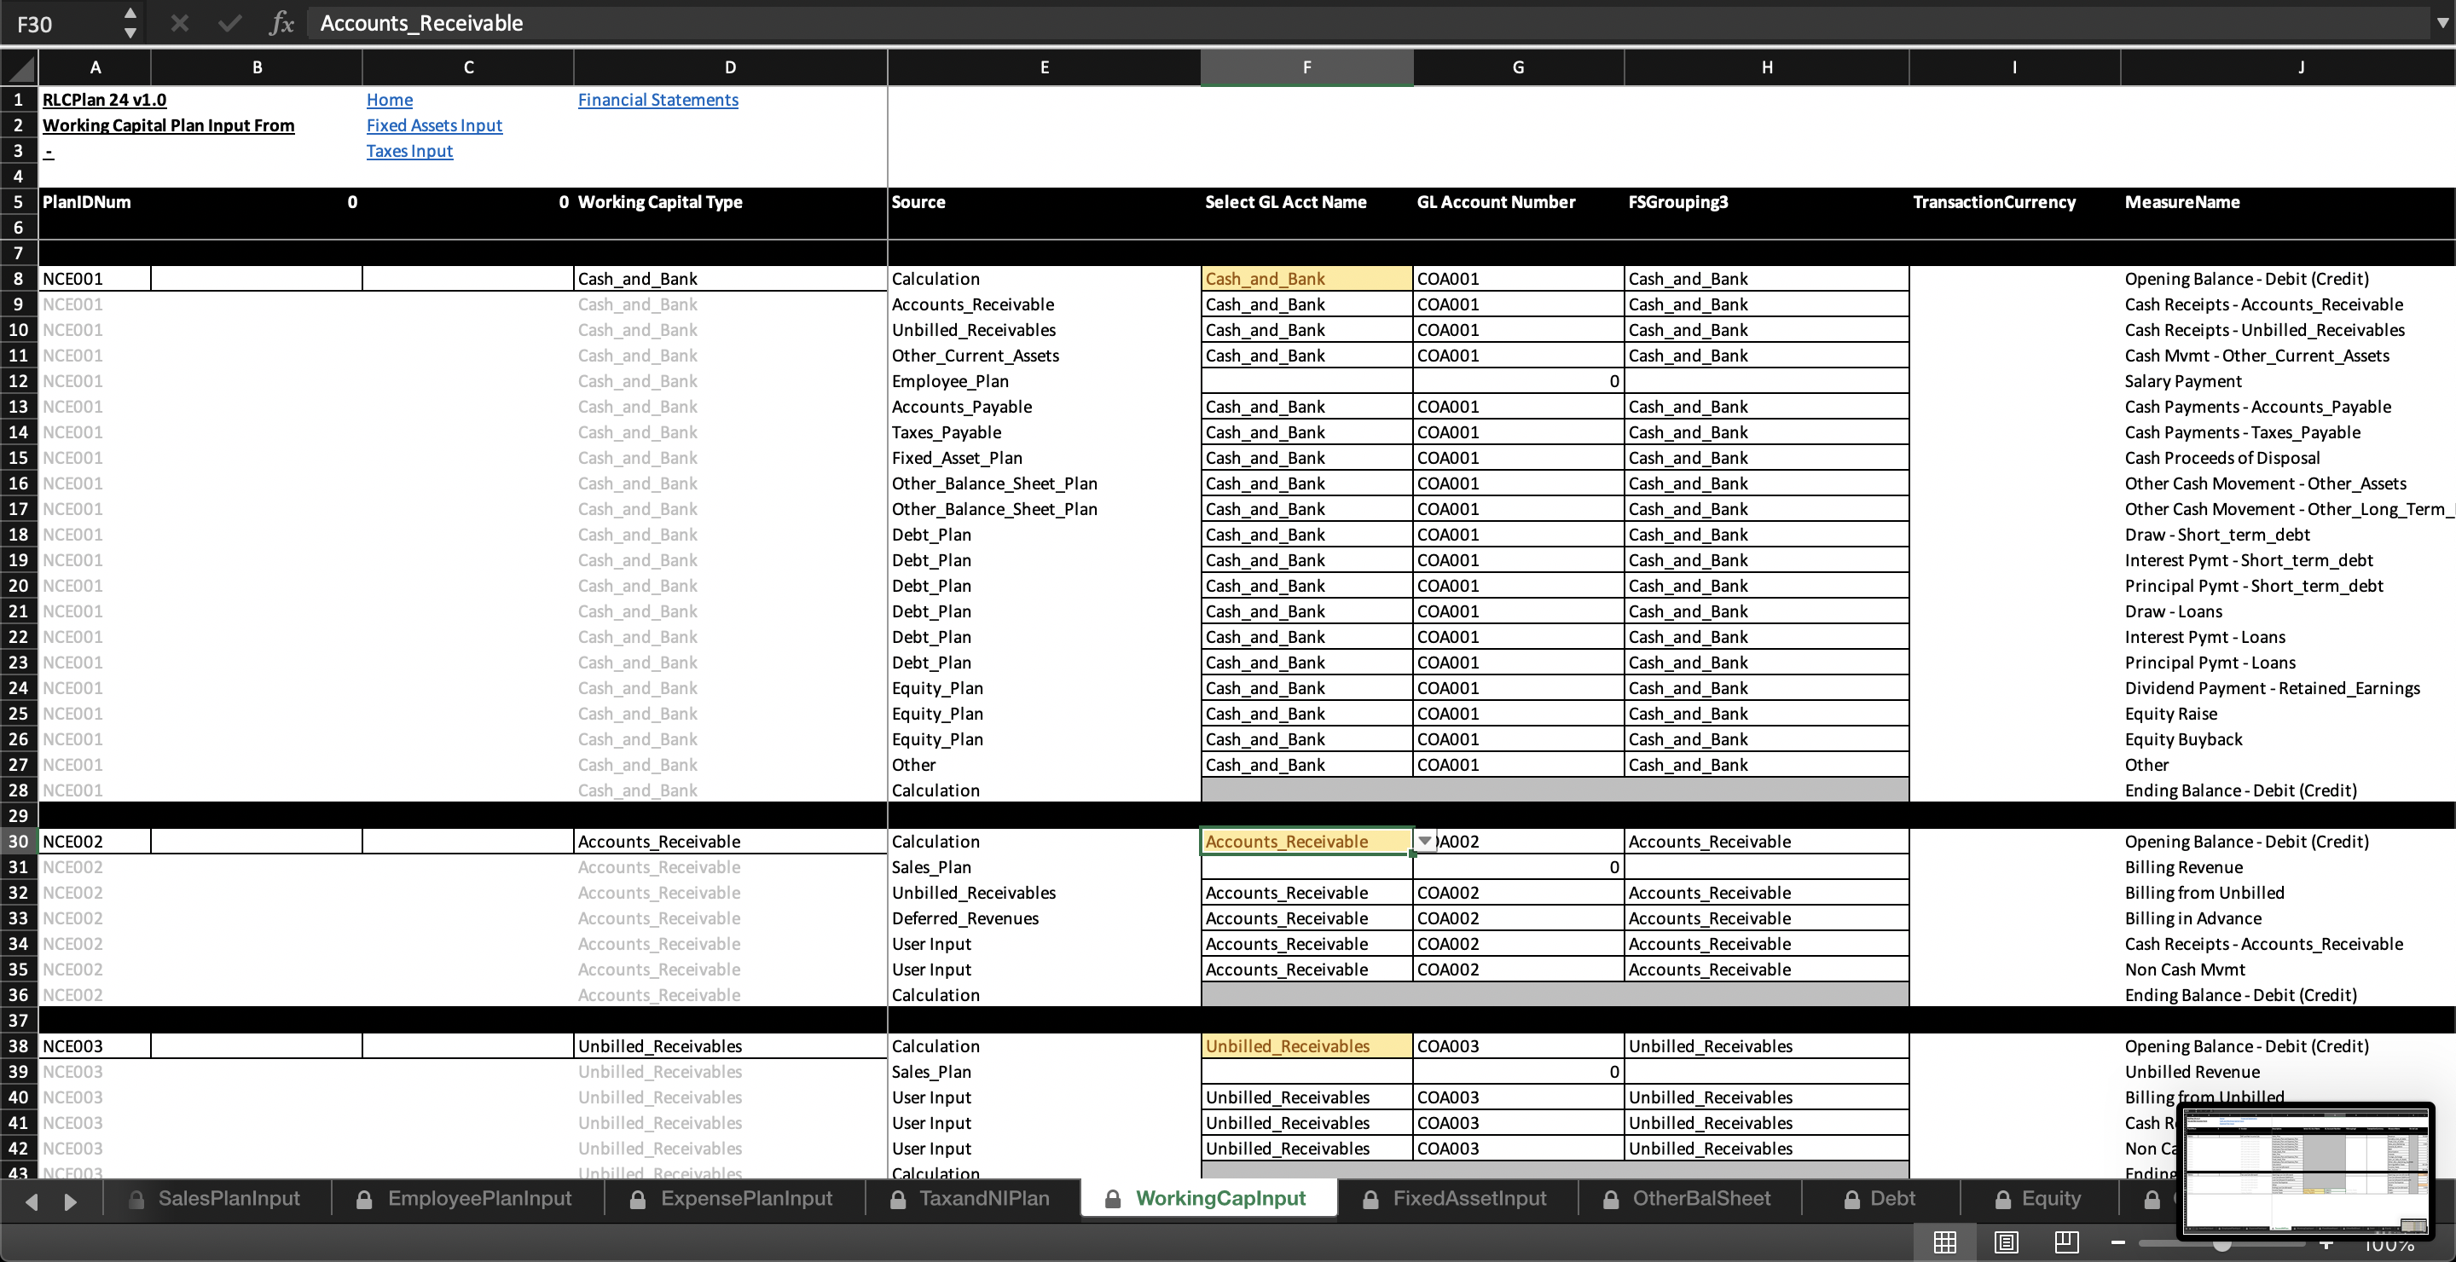Screen dimensions: 2456x1262
Task: Open the SalesPlanInput sheet tab
Action: tap(217, 1198)
